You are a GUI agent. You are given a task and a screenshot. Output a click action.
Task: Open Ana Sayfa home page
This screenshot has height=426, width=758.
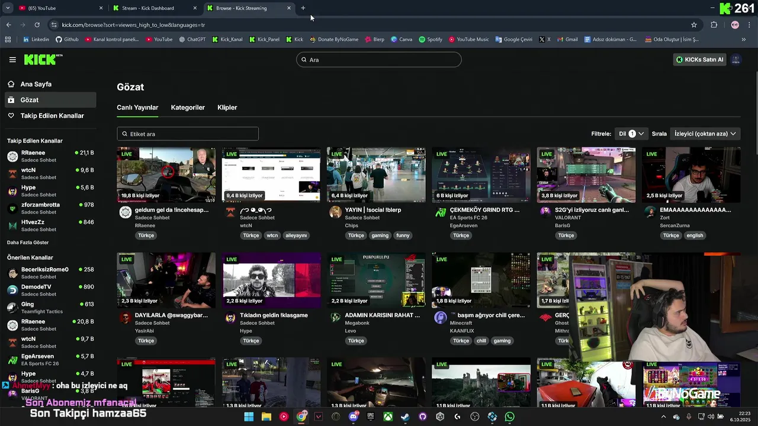tap(36, 84)
